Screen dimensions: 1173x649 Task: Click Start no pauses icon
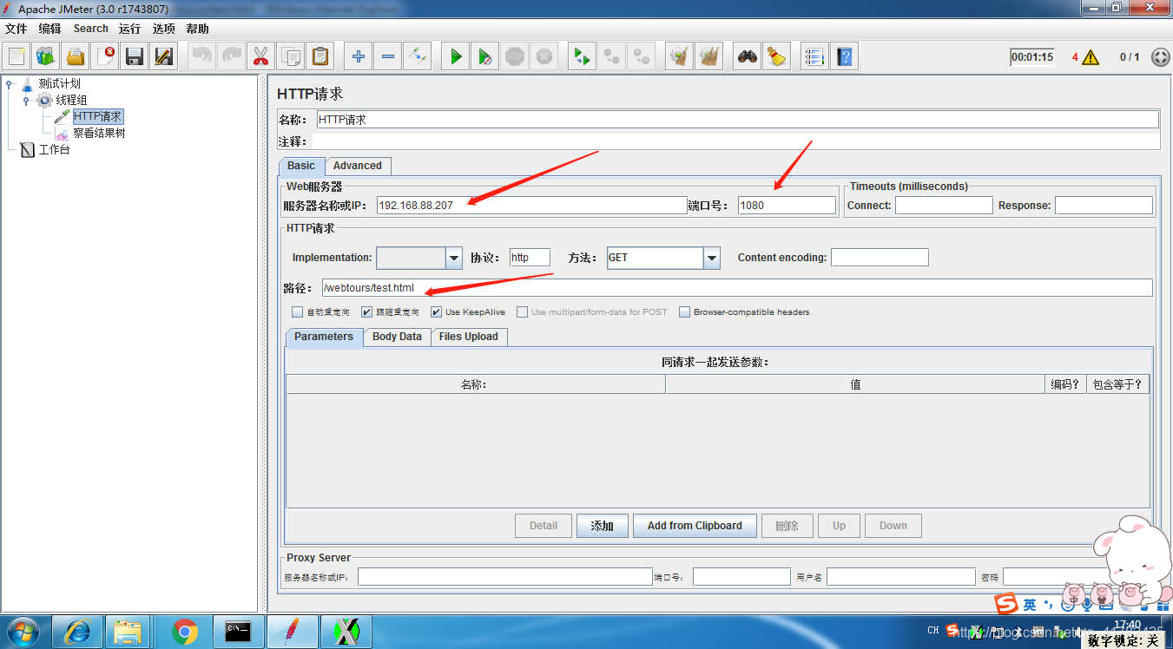[484, 57]
